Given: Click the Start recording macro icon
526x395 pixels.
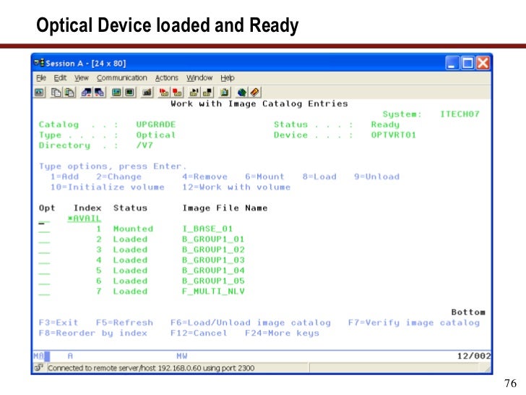Looking at the screenshot, I should click(164, 93).
